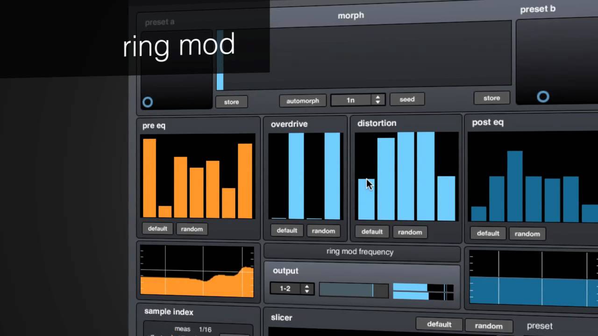Screen dimensions: 598x336
Task: Click the tallest third post eq bar
Action: pos(515,186)
